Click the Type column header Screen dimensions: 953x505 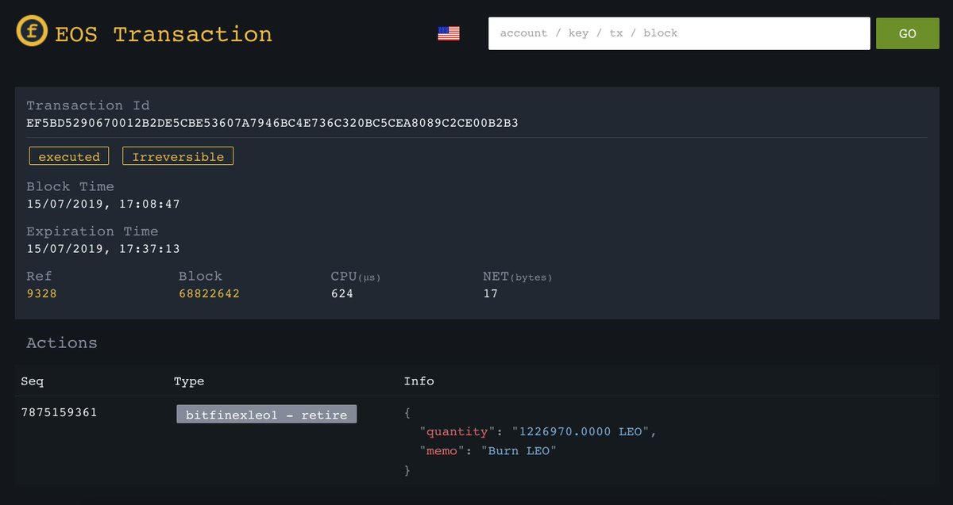tap(189, 381)
